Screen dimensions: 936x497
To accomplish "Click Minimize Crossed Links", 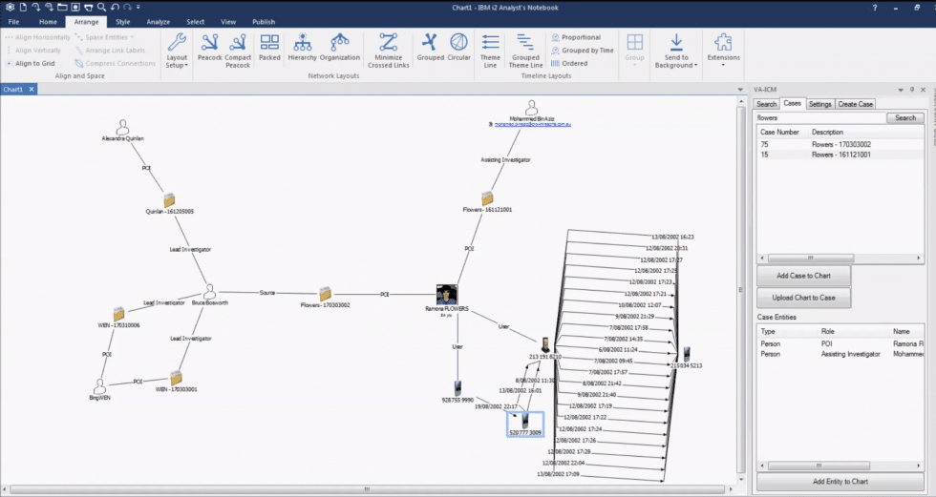I will click(x=388, y=49).
